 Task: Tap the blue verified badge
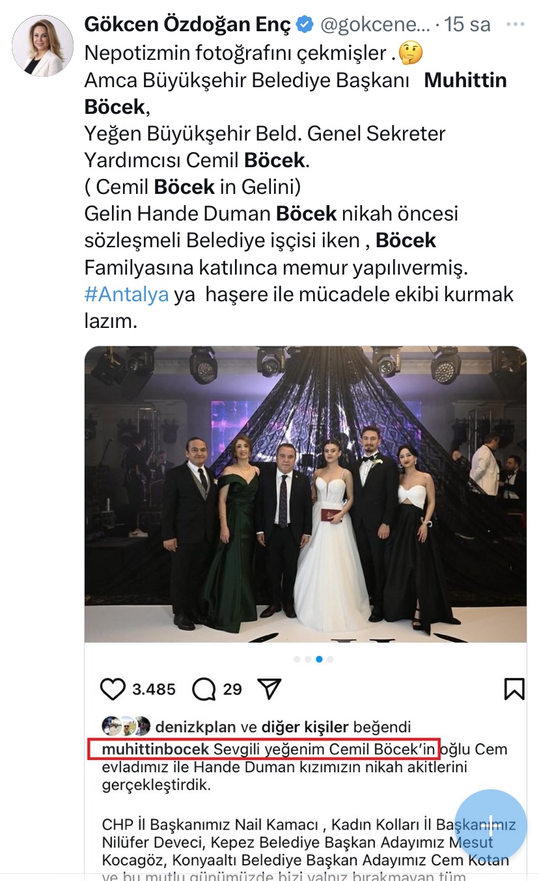[305, 25]
